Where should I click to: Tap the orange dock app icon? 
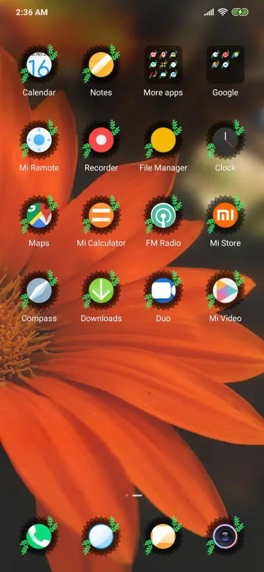[163, 536]
